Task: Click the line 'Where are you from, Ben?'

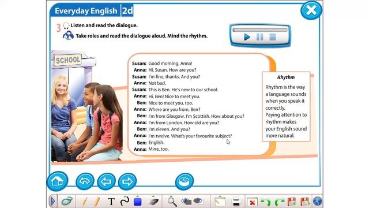Action: (x=174, y=109)
